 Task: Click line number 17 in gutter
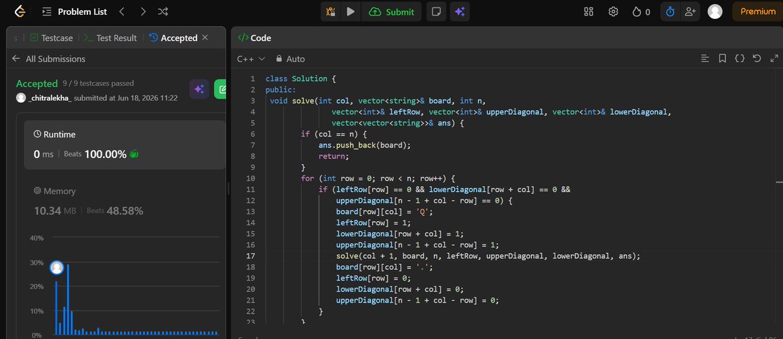click(252, 256)
